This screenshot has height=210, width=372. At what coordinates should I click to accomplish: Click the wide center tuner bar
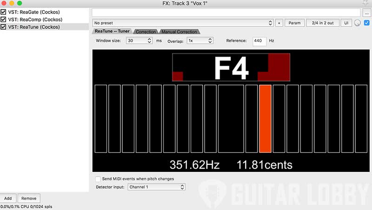point(231,119)
